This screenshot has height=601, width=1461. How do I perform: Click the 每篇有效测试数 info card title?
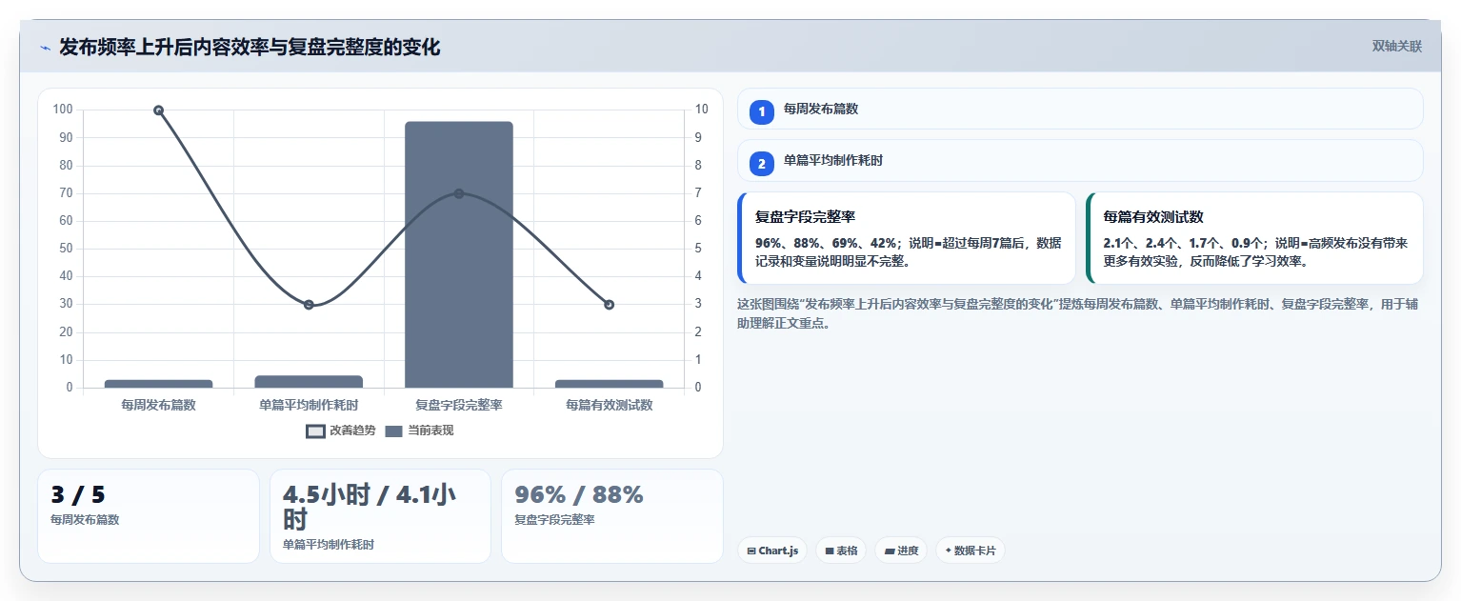tap(1153, 217)
